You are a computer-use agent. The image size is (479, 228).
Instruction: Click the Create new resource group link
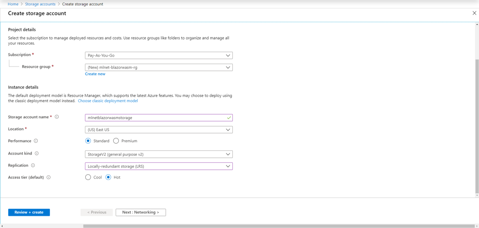point(95,74)
